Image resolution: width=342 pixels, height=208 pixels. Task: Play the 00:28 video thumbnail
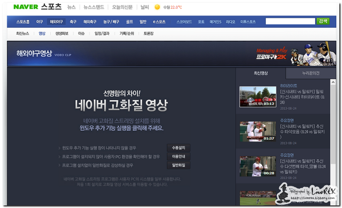coord(258,167)
